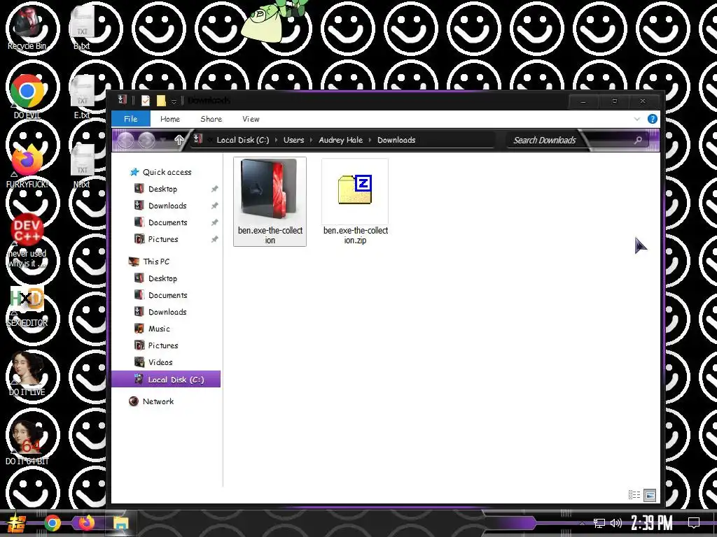This screenshot has width=717, height=537.
Task: Navigate to Users in the address bar
Action: click(x=293, y=140)
